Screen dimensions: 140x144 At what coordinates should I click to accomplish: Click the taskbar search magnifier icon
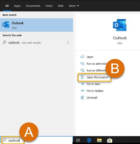pos(4,140)
